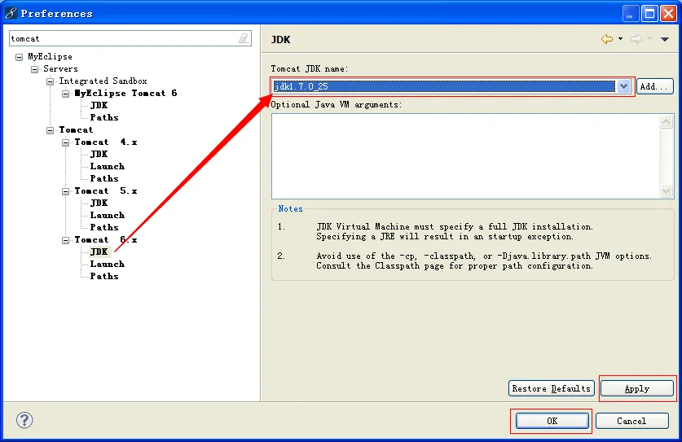Click the VM arguments scrollbar up arrow

pos(666,122)
